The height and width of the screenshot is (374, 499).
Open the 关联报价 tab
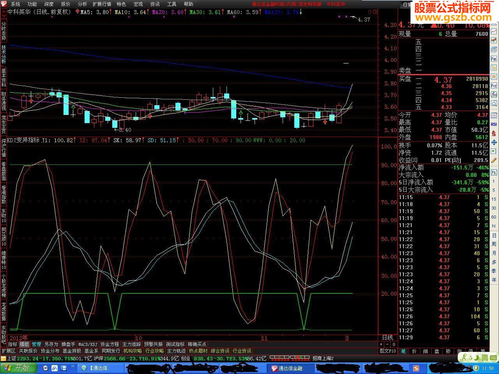(28, 351)
